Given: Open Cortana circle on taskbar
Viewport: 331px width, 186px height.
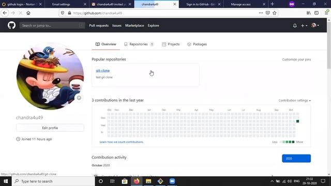Looking at the screenshot, I should click(101, 181).
